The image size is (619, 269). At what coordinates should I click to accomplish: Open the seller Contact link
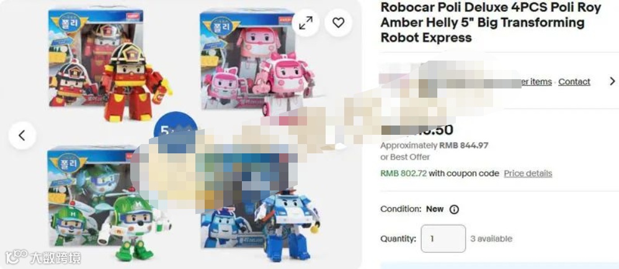click(x=574, y=82)
